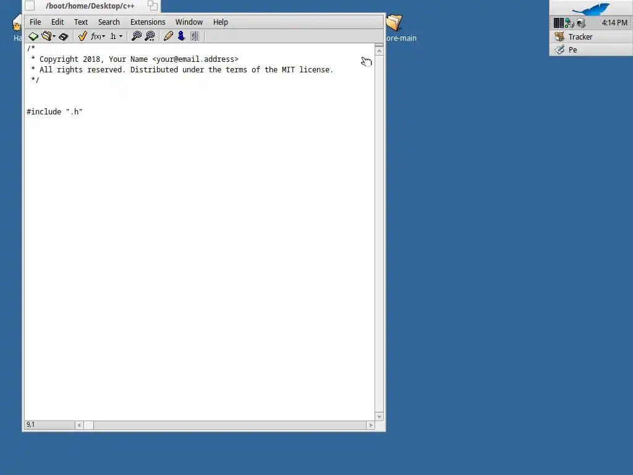Click the 9,1 line position indicator
This screenshot has height=475, width=633.
(x=49, y=424)
